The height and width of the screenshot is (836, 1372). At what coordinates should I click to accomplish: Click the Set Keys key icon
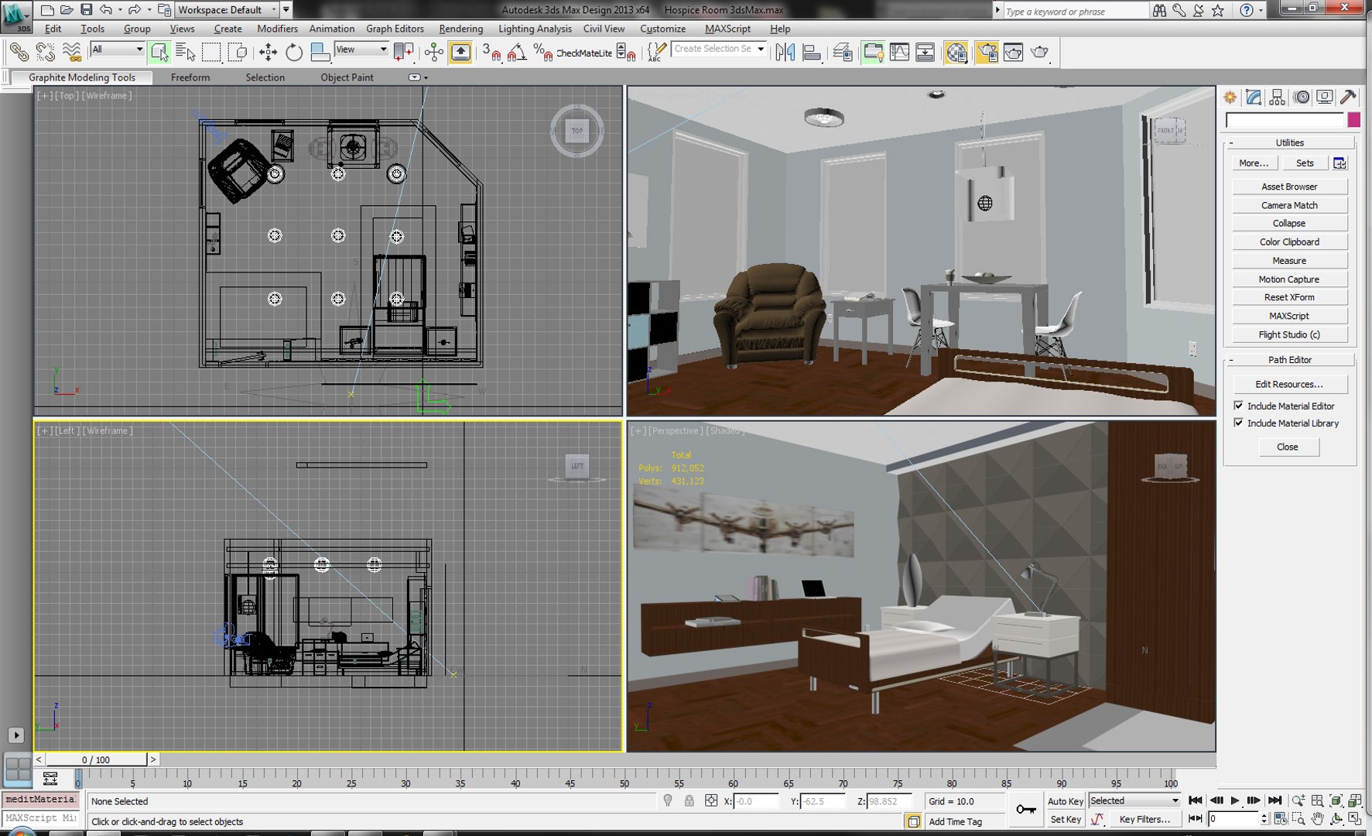click(1026, 810)
